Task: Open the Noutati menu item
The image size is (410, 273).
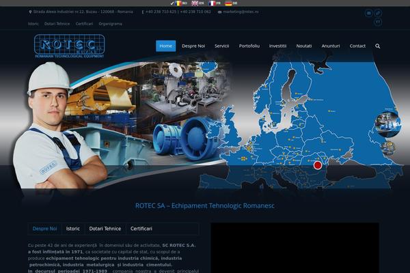Action: pyautogui.click(x=304, y=46)
